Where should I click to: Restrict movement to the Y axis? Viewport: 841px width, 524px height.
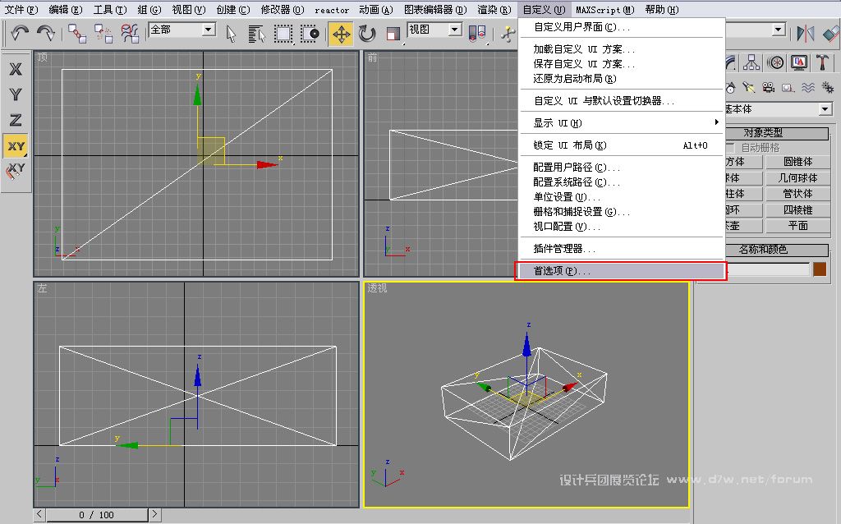[16, 94]
